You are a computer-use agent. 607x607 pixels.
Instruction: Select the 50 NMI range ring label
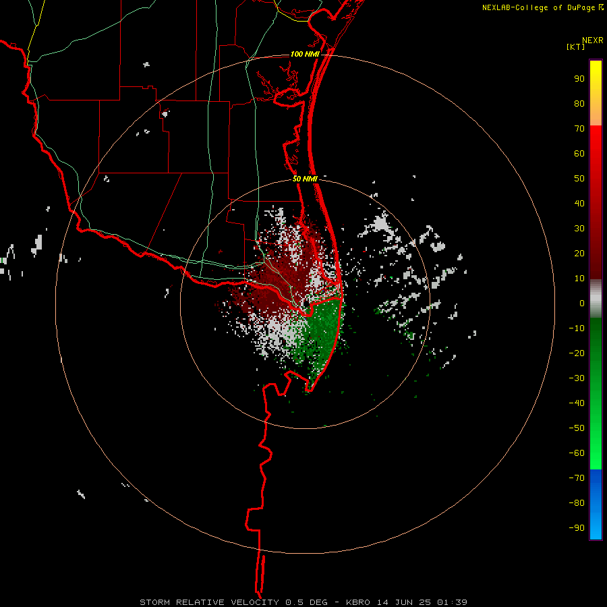click(305, 179)
